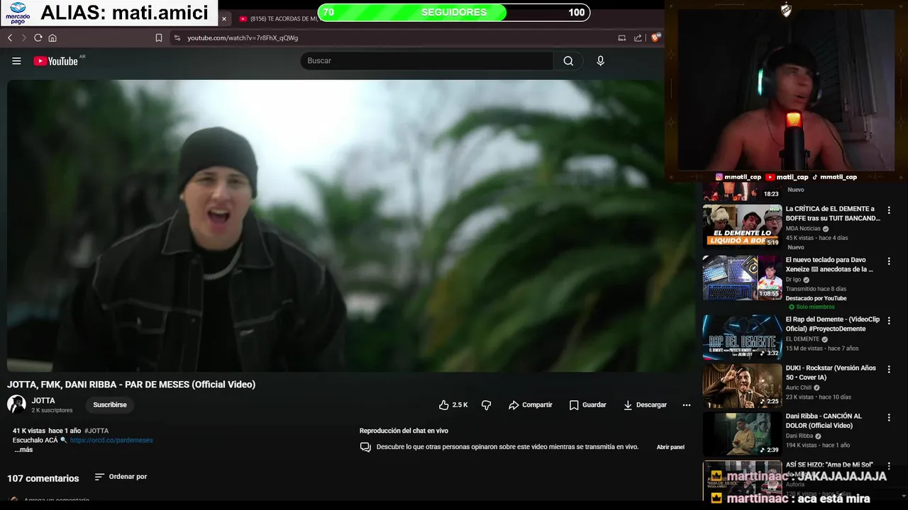Click EL DEMENTE channel name

[x=802, y=339]
